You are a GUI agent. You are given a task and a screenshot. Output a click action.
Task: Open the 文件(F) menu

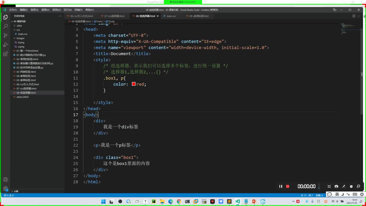(13, 10)
